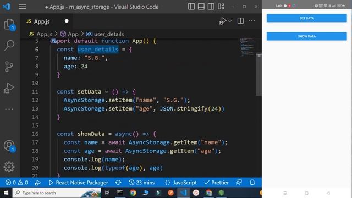Open the terminal app on the taskbar

click(x=120, y=193)
